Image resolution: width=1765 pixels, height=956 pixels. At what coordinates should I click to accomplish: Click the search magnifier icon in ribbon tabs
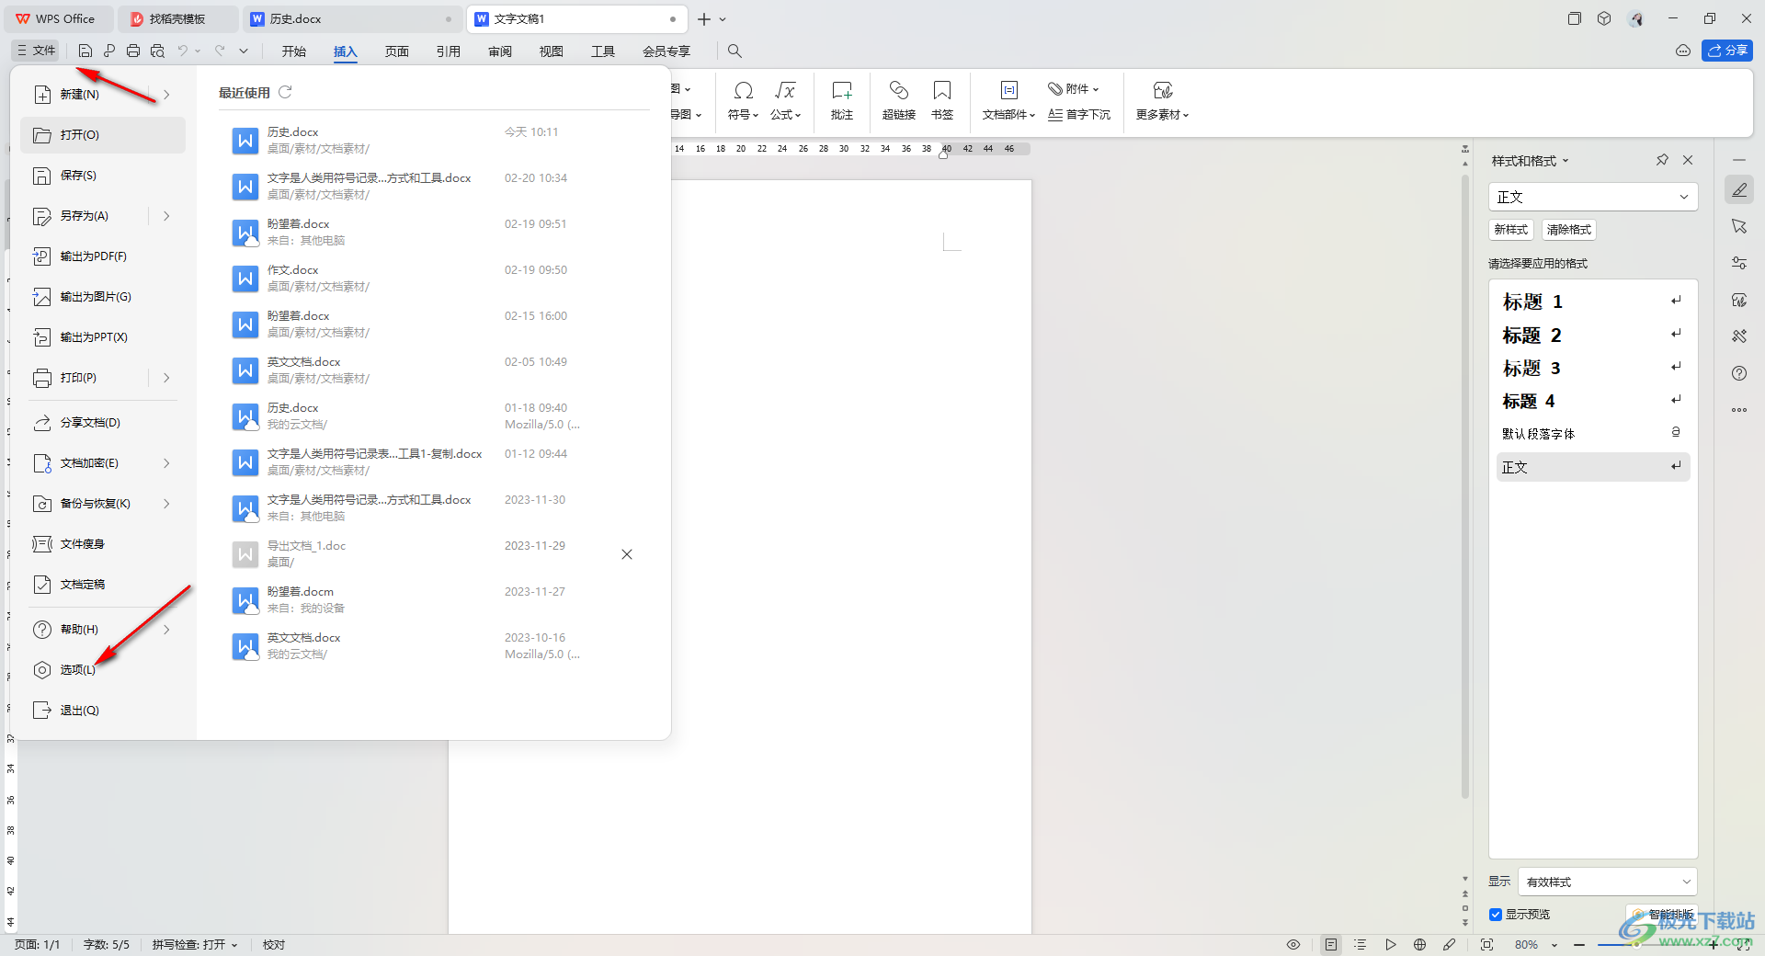click(x=734, y=51)
